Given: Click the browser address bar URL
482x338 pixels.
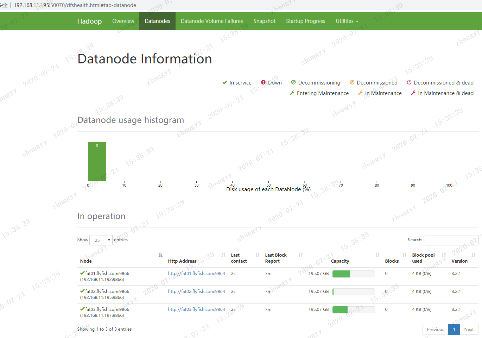Looking at the screenshot, I should coord(75,5).
